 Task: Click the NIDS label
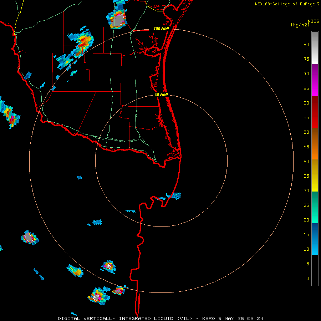click(x=313, y=21)
